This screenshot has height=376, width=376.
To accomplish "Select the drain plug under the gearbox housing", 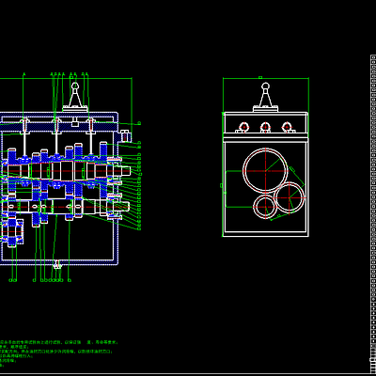I will pos(56,264).
